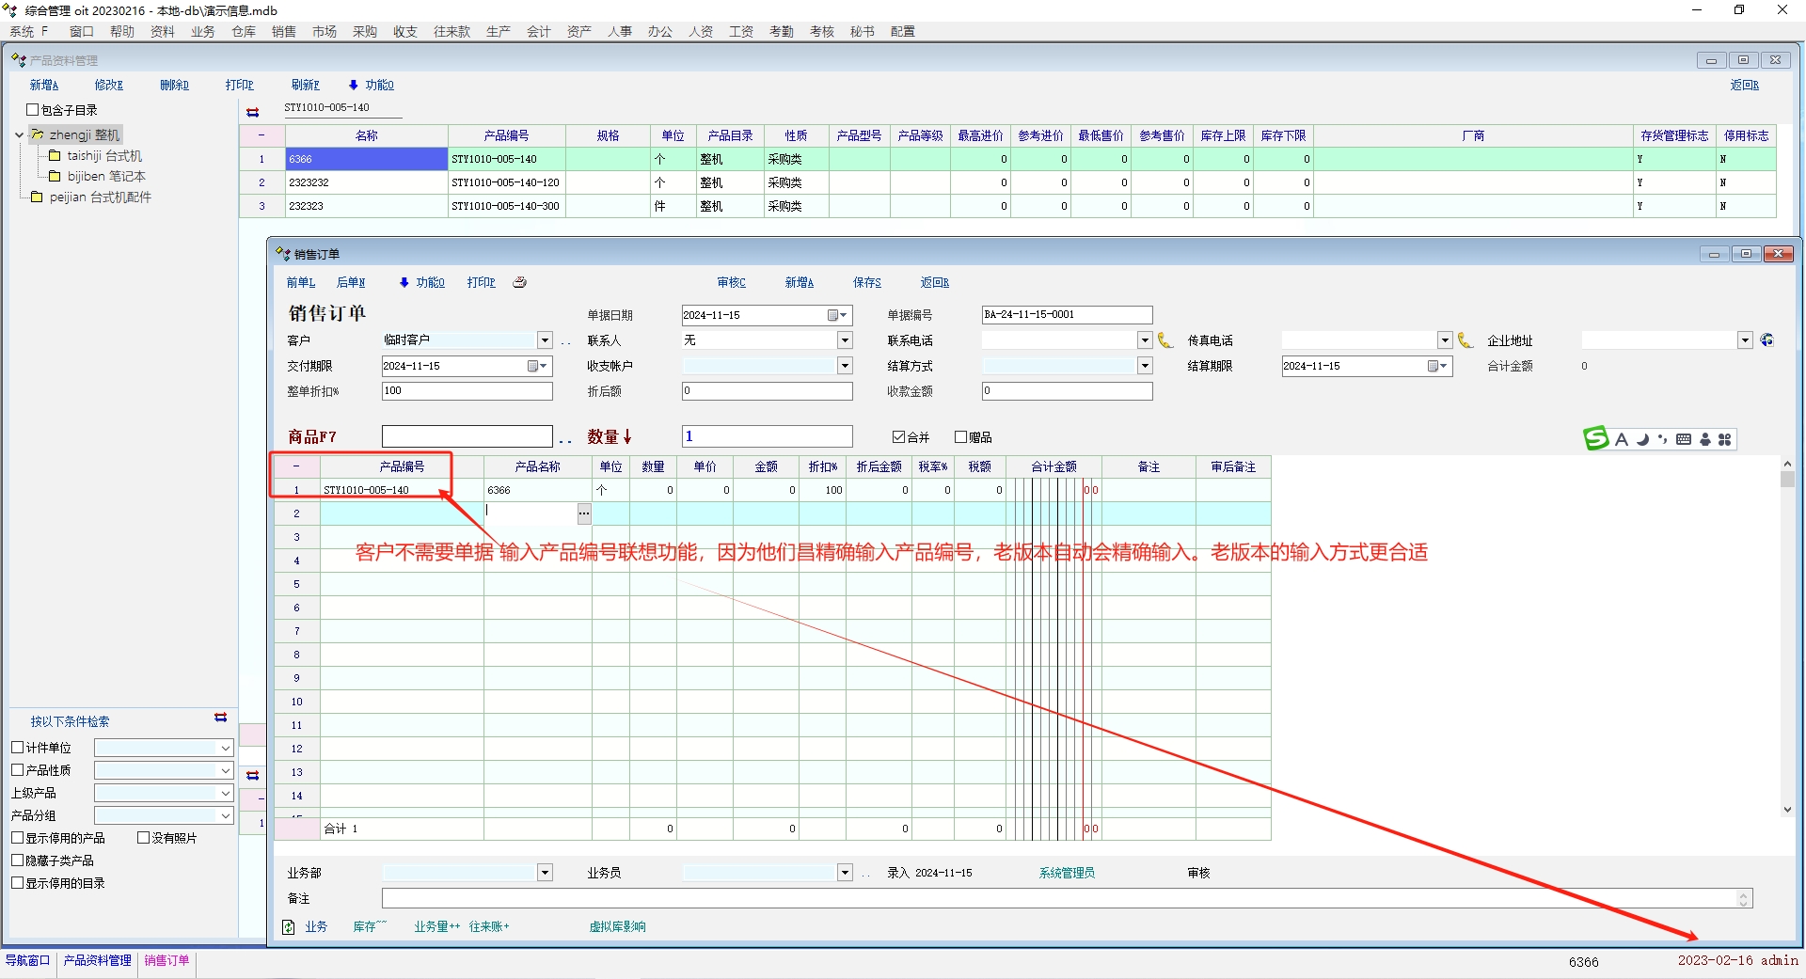Click the 保存S button in sales order
The width and height of the screenshot is (1806, 979).
pos(866,282)
